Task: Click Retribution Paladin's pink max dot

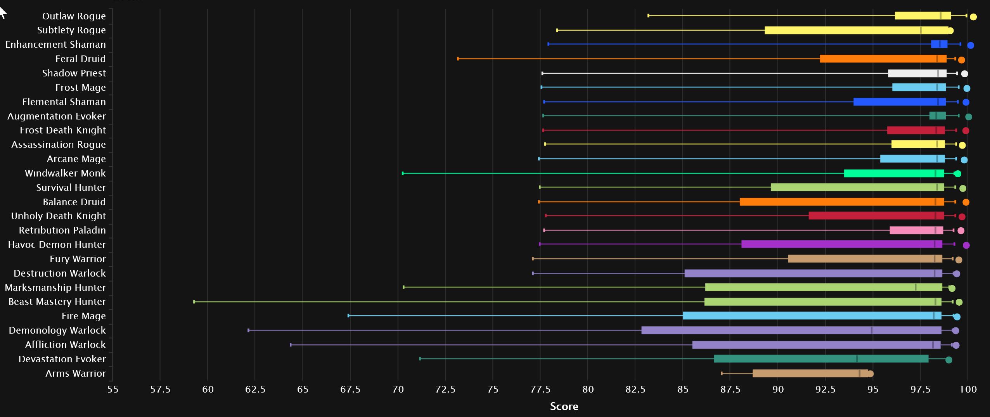Action: click(x=961, y=231)
